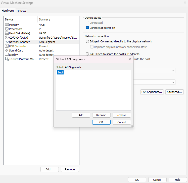Select the Processors chip icon
Viewport: 188px width, 183px height.
click(x=7, y=29)
